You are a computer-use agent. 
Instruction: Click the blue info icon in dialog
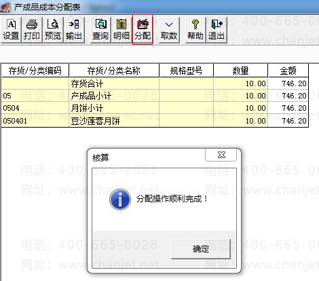point(120,200)
